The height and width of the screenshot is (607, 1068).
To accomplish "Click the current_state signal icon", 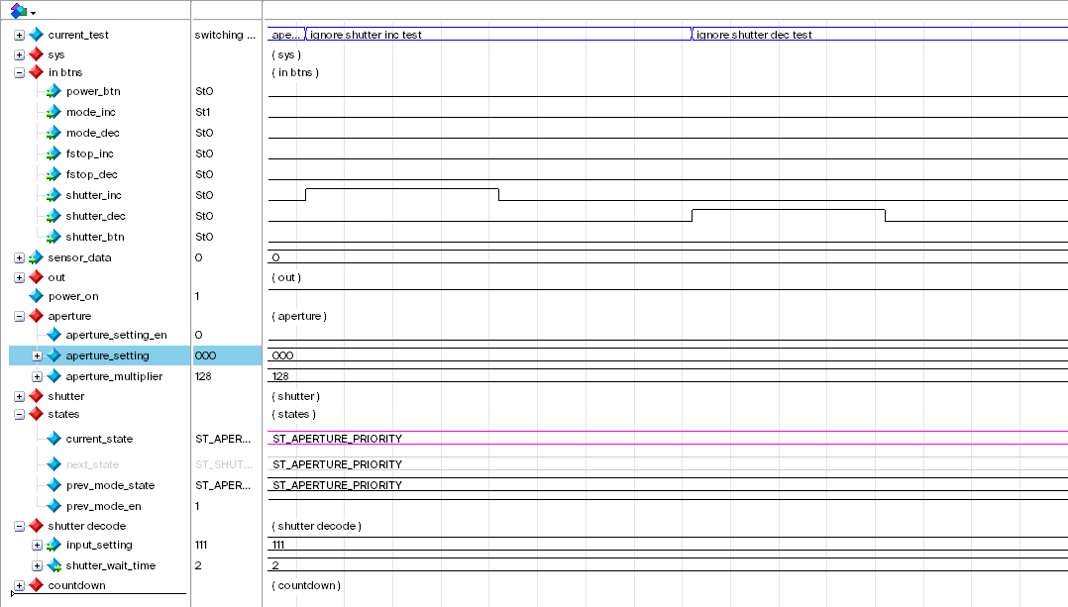I will point(53,439).
